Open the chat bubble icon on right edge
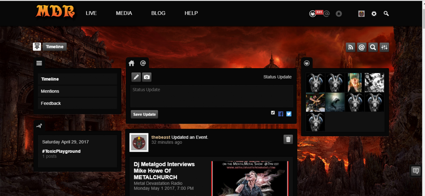Screen dimensions: 425x196 416,171
